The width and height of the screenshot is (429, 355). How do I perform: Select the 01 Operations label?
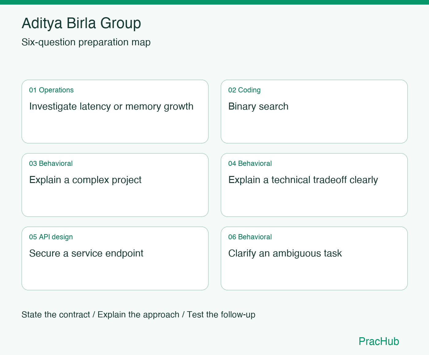tap(51, 90)
